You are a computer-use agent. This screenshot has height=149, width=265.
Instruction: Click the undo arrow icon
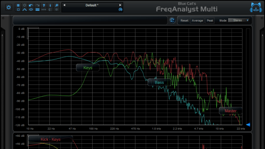31,5
